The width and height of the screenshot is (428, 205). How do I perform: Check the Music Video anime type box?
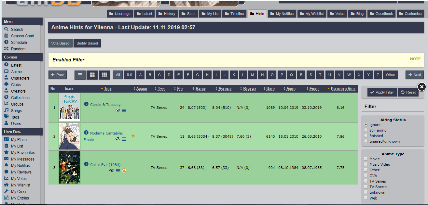click(366, 164)
